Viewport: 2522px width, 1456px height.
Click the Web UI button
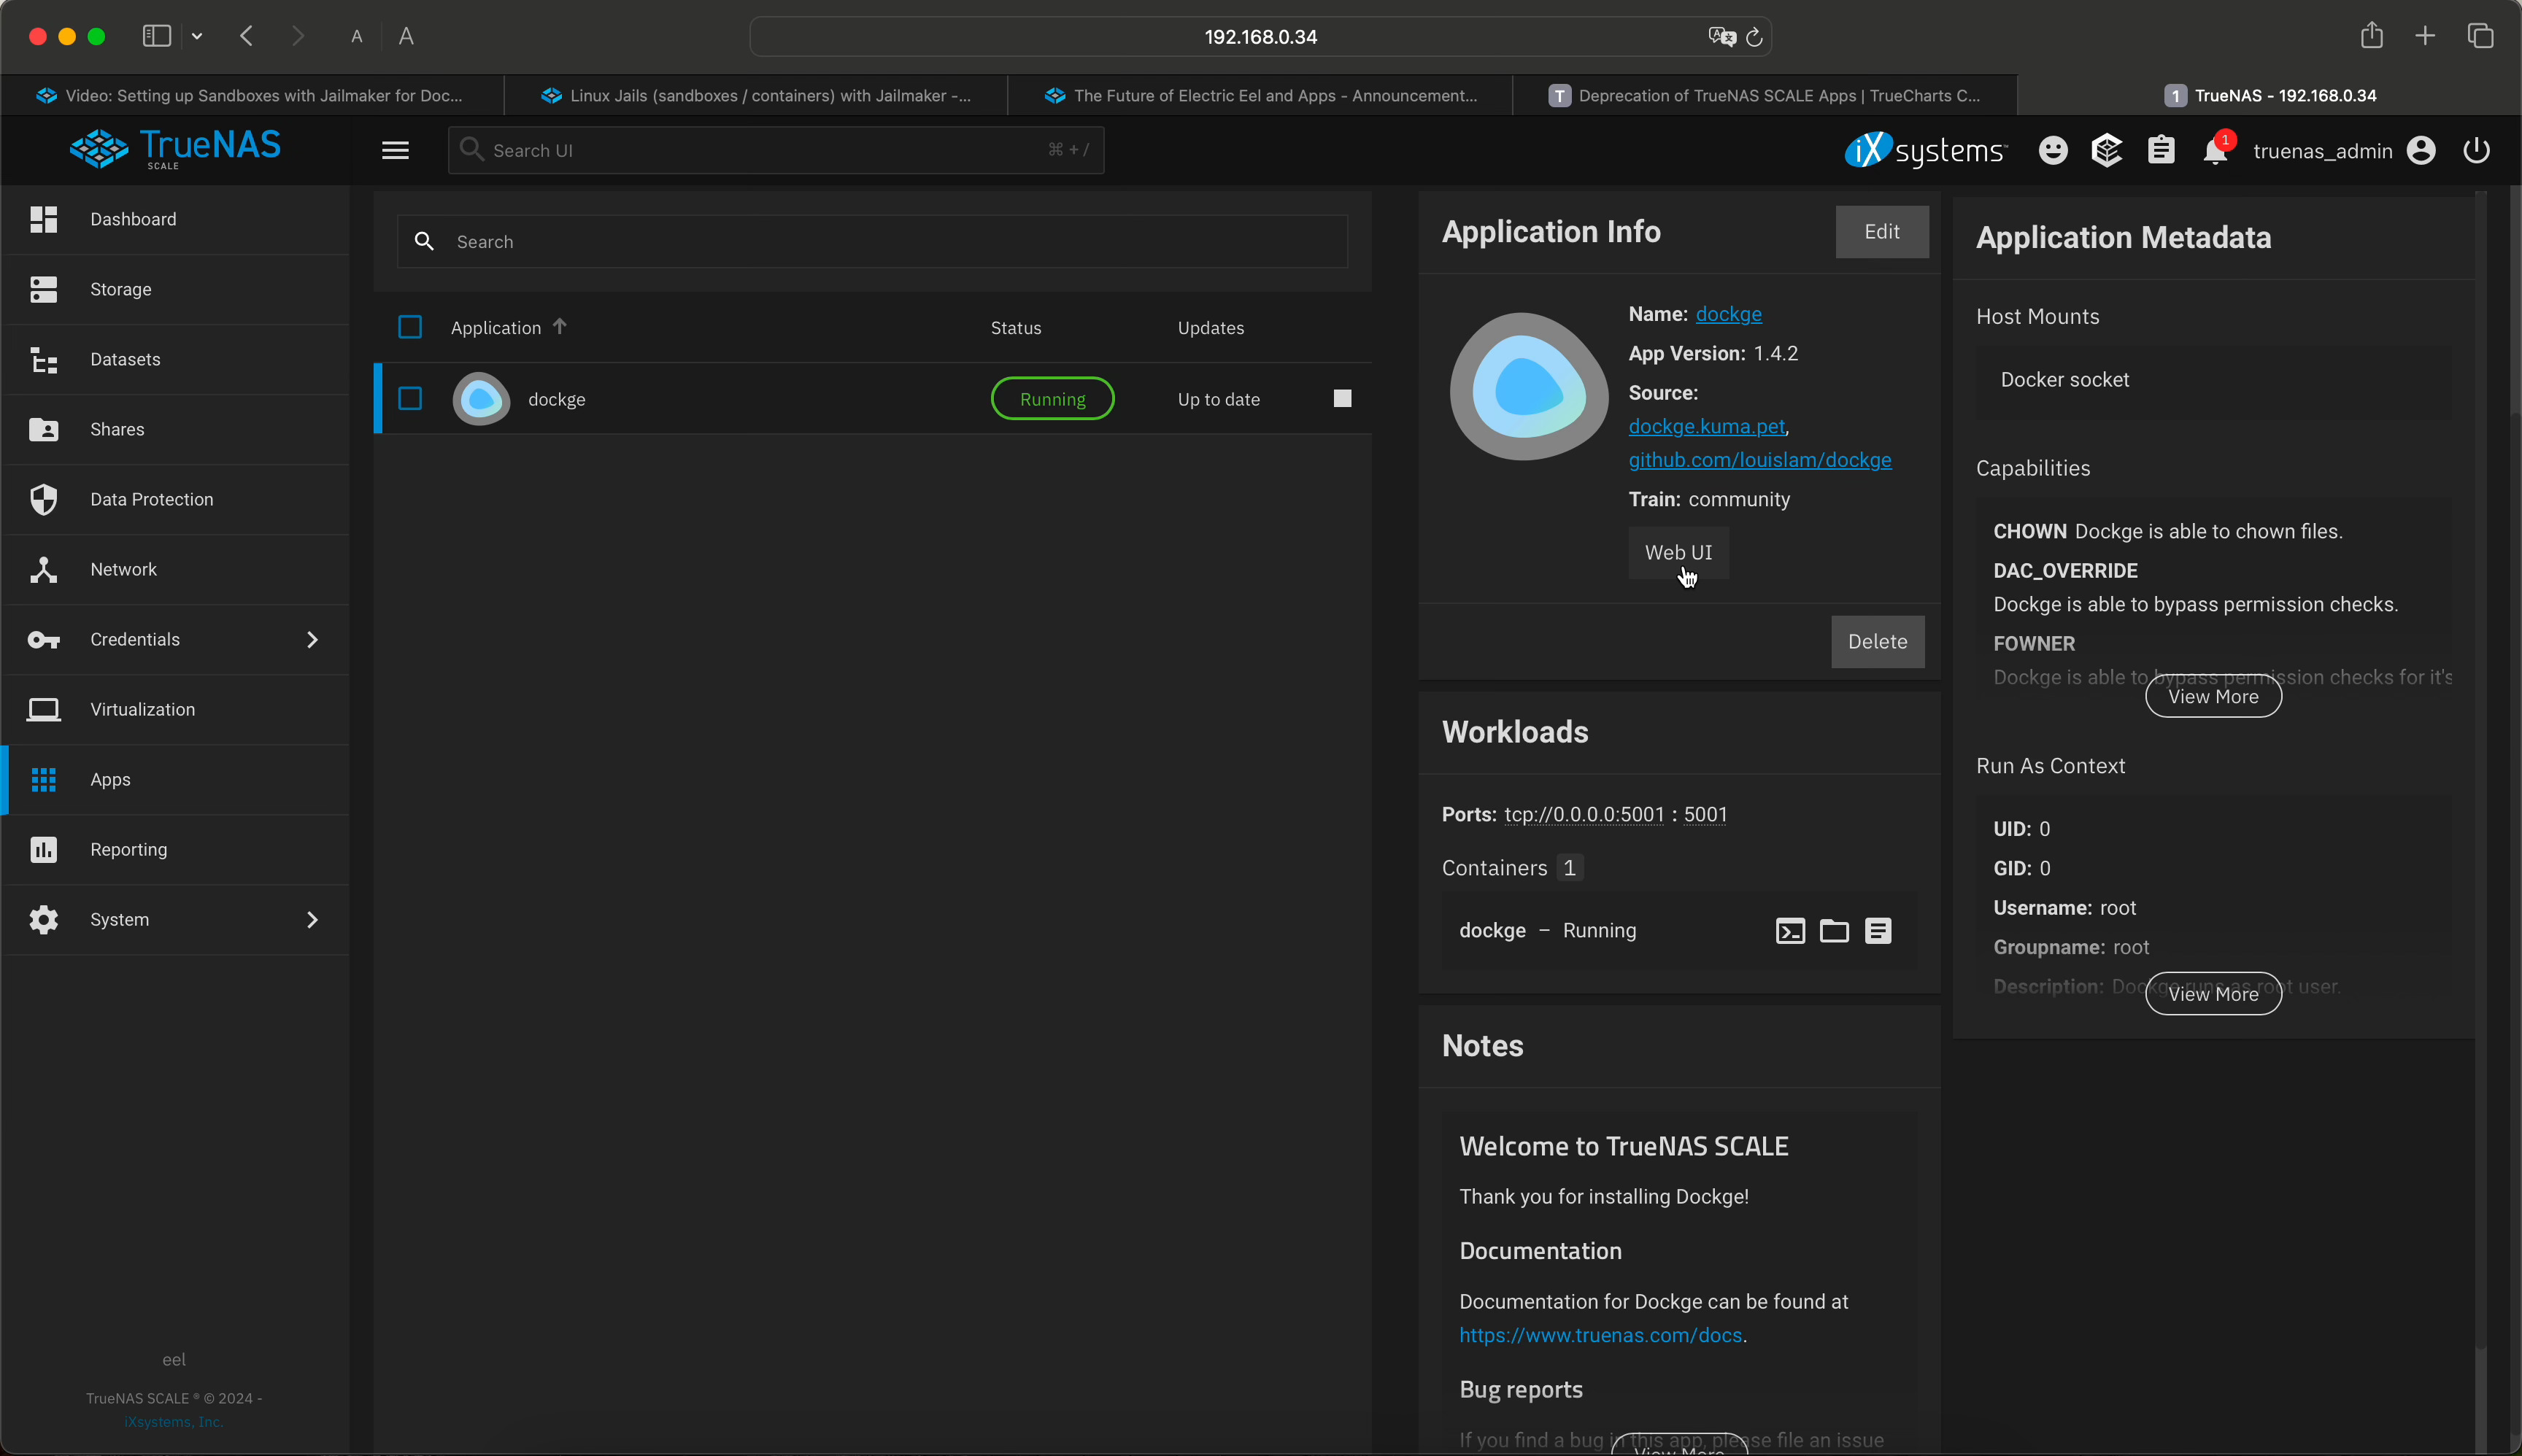pyautogui.click(x=1678, y=553)
